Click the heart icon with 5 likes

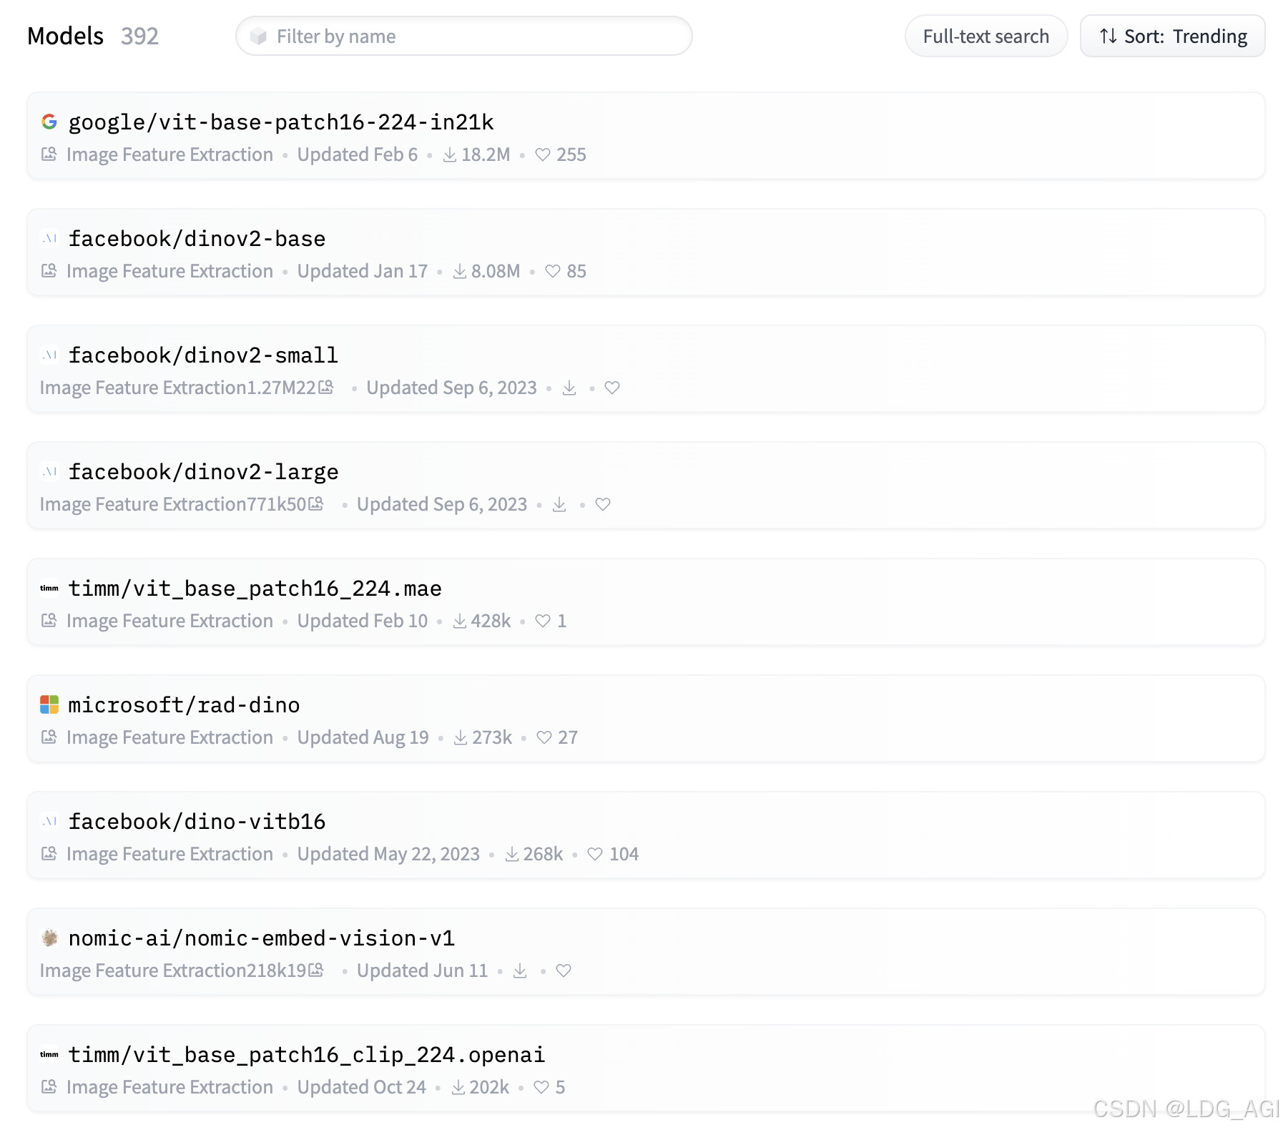[541, 1087]
